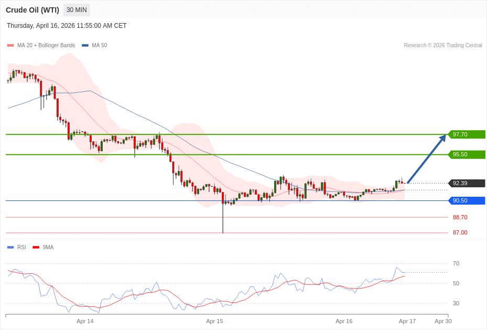Viewport: 487px width, 330px height.
Task: Select the 97.70 green resistance label
Action: click(x=467, y=134)
